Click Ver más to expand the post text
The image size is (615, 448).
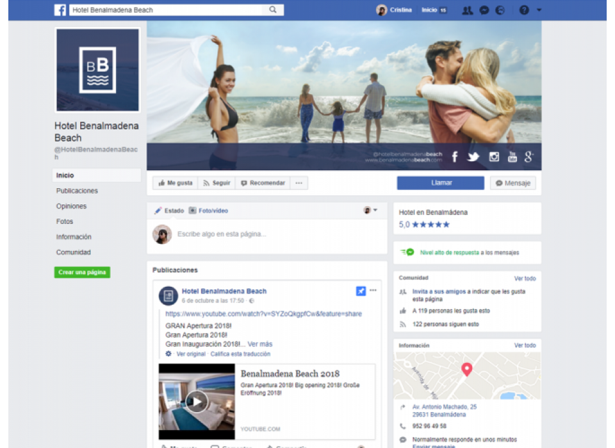point(259,344)
